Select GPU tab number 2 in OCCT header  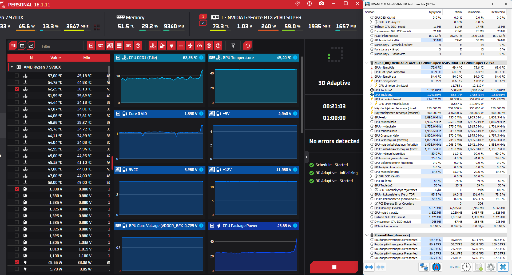[x=203, y=23]
